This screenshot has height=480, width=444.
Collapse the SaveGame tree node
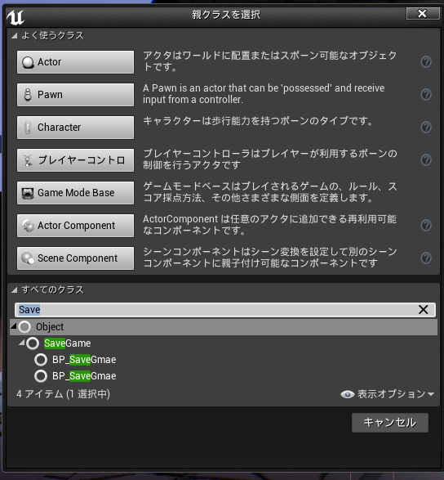[x=22, y=343]
